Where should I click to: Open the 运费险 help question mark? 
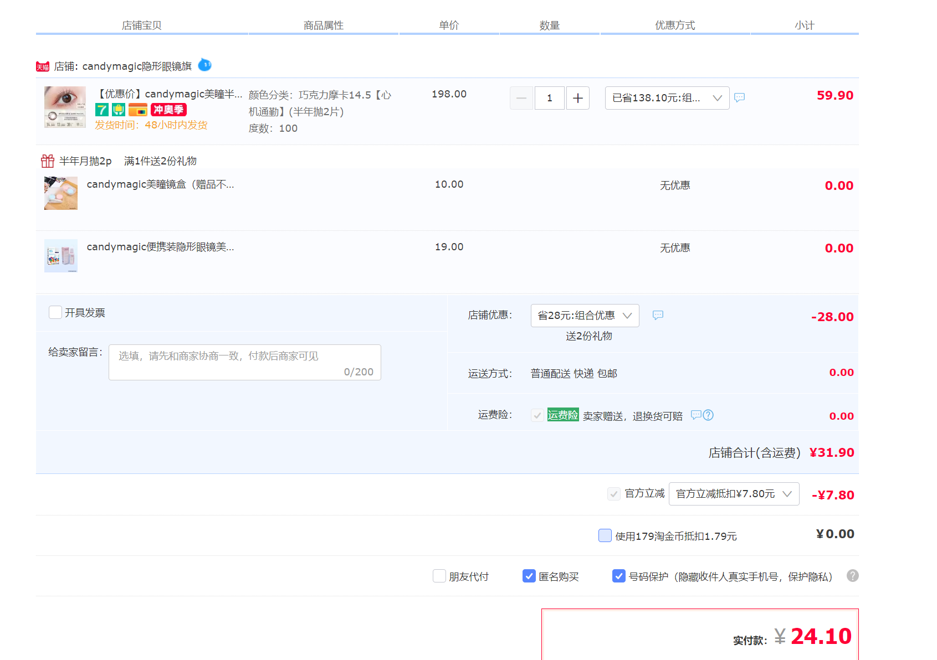pos(708,415)
